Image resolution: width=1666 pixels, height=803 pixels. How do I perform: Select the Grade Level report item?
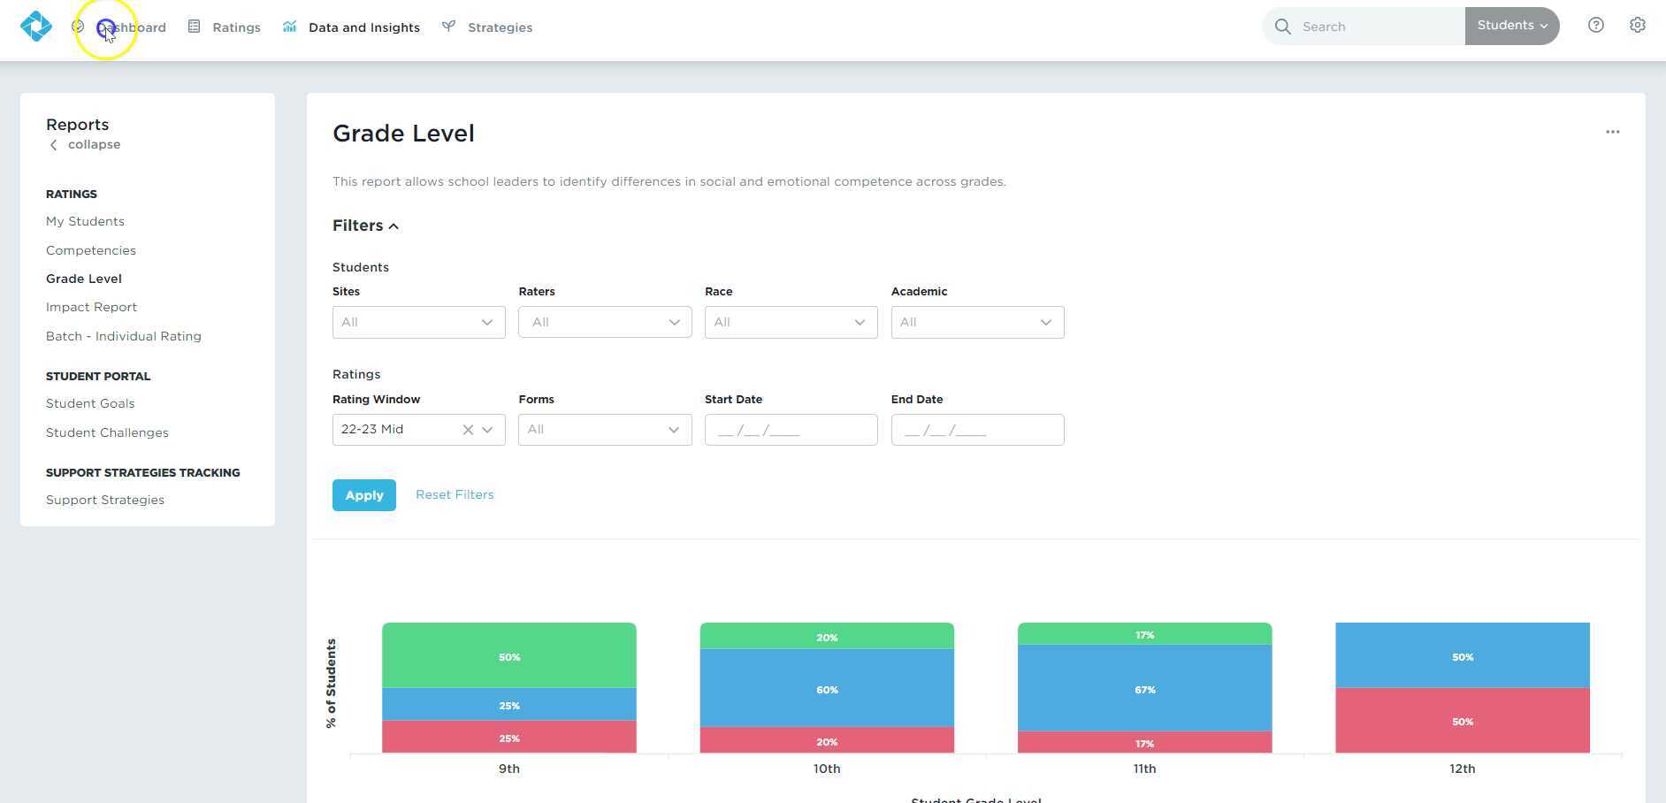click(84, 279)
